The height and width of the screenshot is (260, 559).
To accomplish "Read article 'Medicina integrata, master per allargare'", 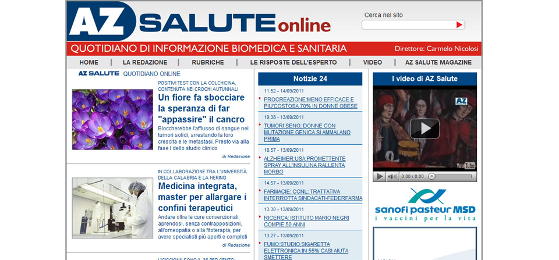I will click(203, 197).
